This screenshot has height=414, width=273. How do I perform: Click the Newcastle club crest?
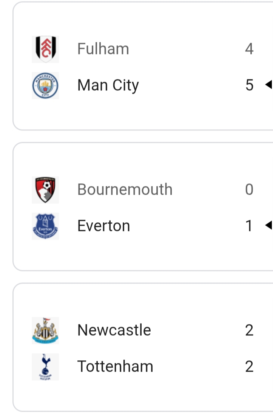click(45, 330)
